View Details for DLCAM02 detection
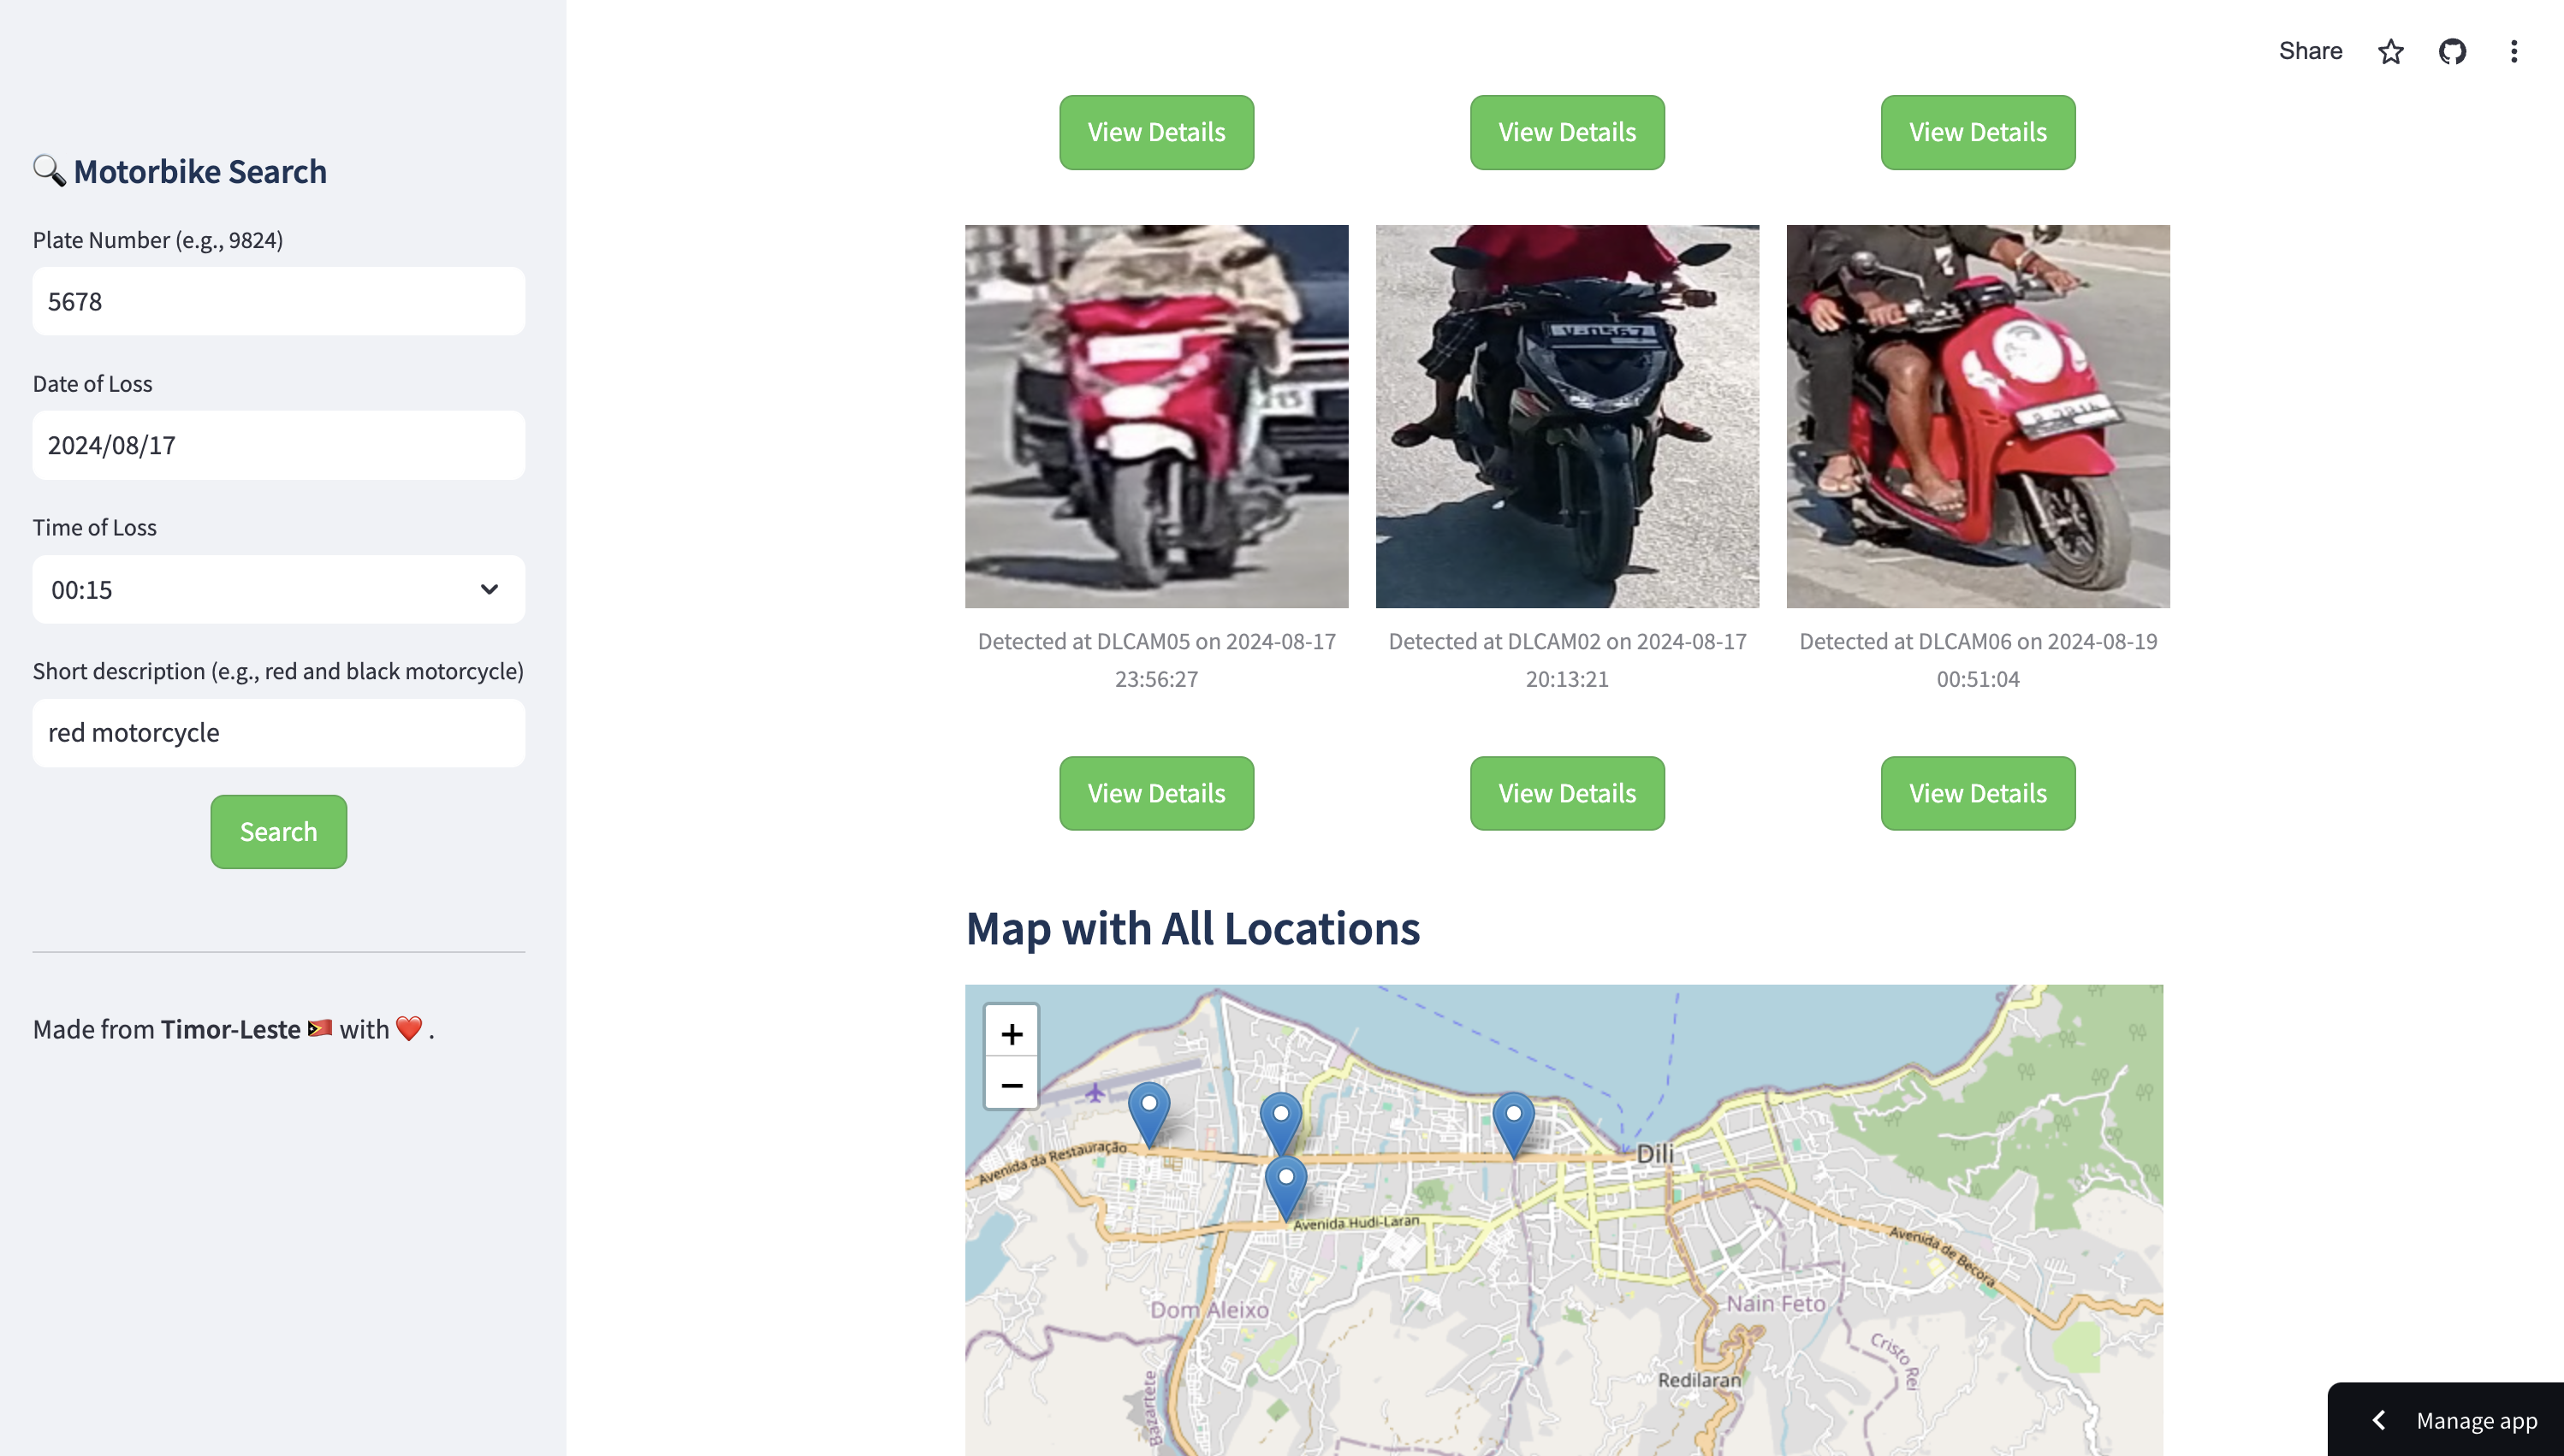The height and width of the screenshot is (1456, 2564). [1567, 793]
